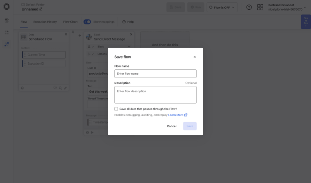Click the play icon on the Slack card

point(92,132)
